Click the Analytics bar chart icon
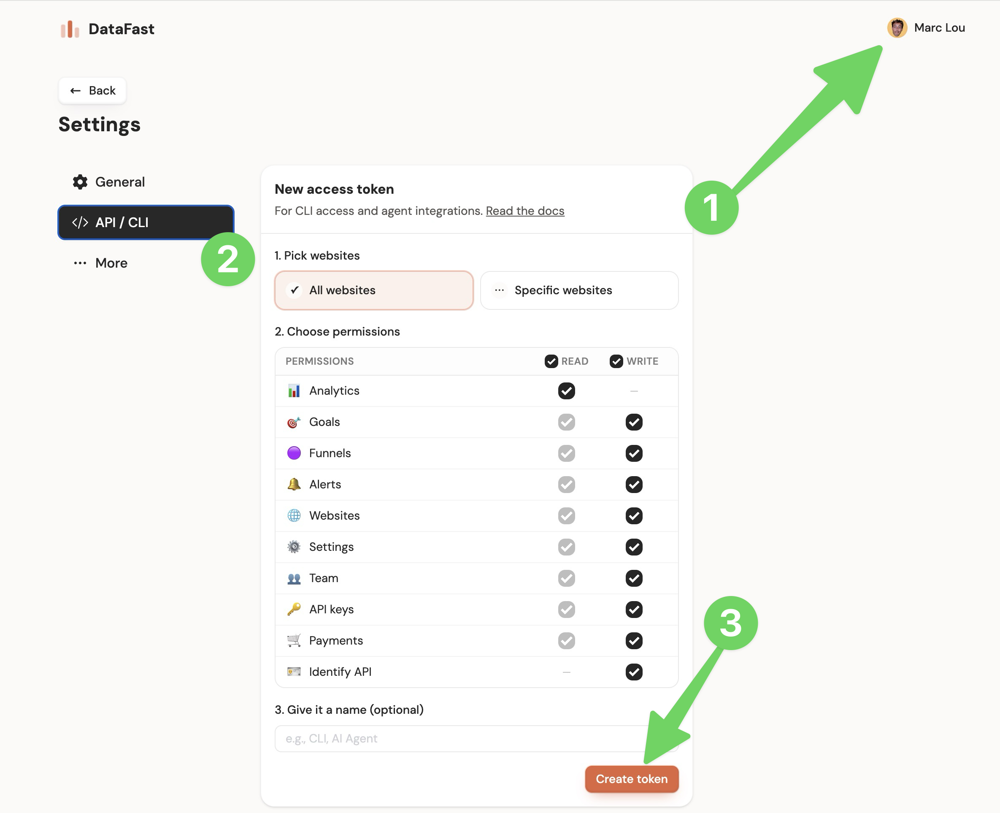This screenshot has height=813, width=1000. pyautogui.click(x=294, y=390)
